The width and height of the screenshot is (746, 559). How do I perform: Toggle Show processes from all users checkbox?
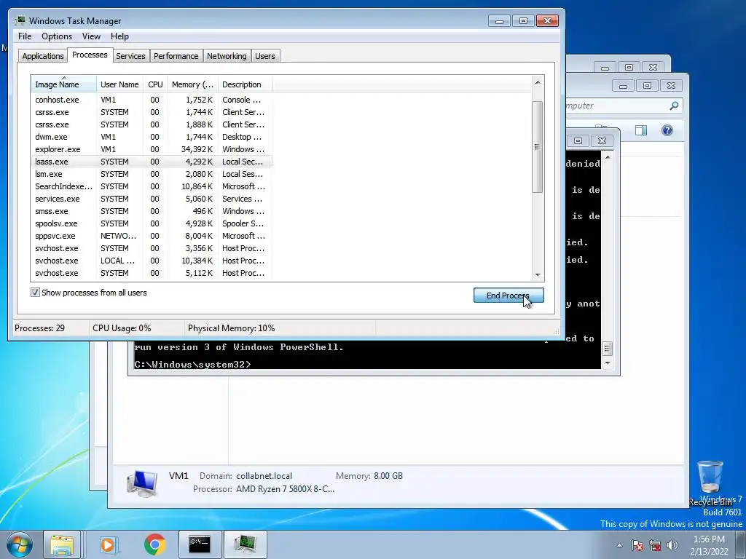point(35,293)
